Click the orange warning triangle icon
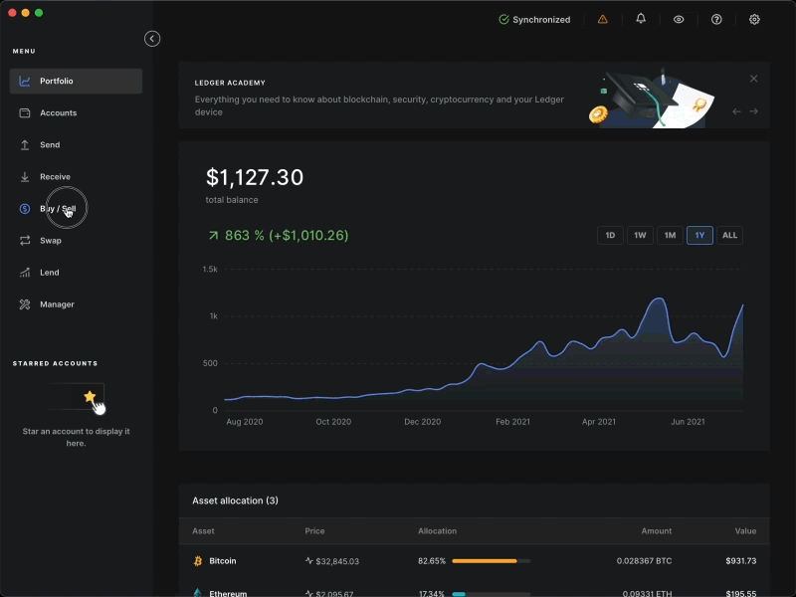The image size is (796, 597). tap(602, 19)
